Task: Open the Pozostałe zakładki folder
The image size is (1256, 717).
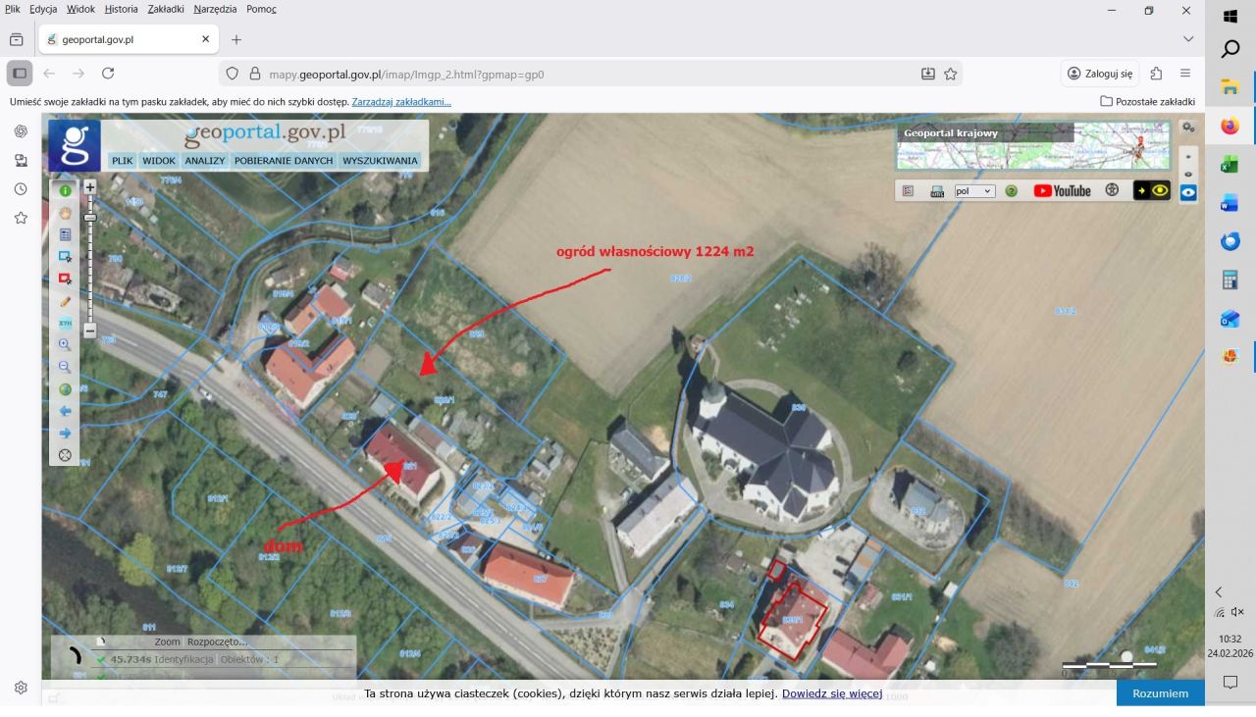Action: coord(1148,102)
